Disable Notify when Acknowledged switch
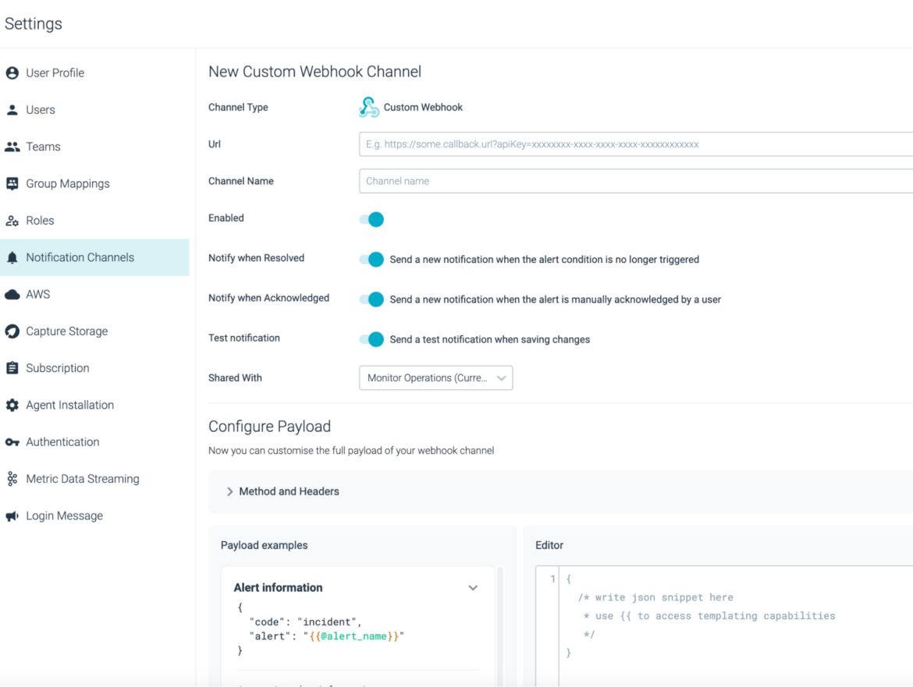This screenshot has height=687, width=913. click(371, 299)
